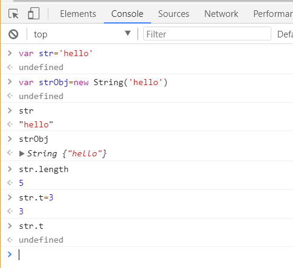Clear console with the ban icon
This screenshot has width=293, height=268.
pyautogui.click(x=13, y=34)
